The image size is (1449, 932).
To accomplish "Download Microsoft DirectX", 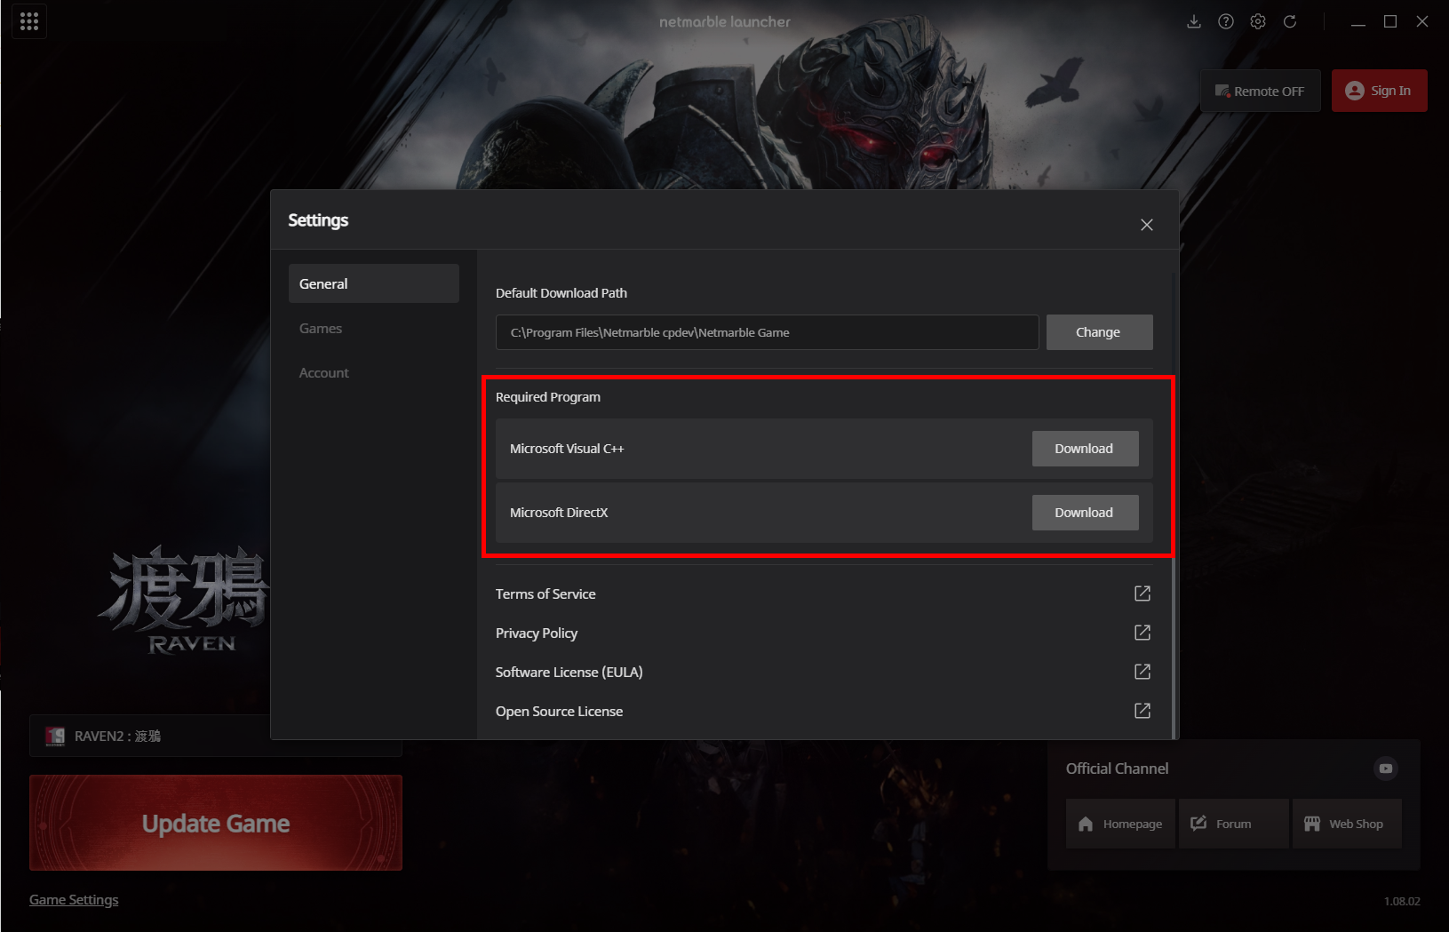I will (1085, 513).
